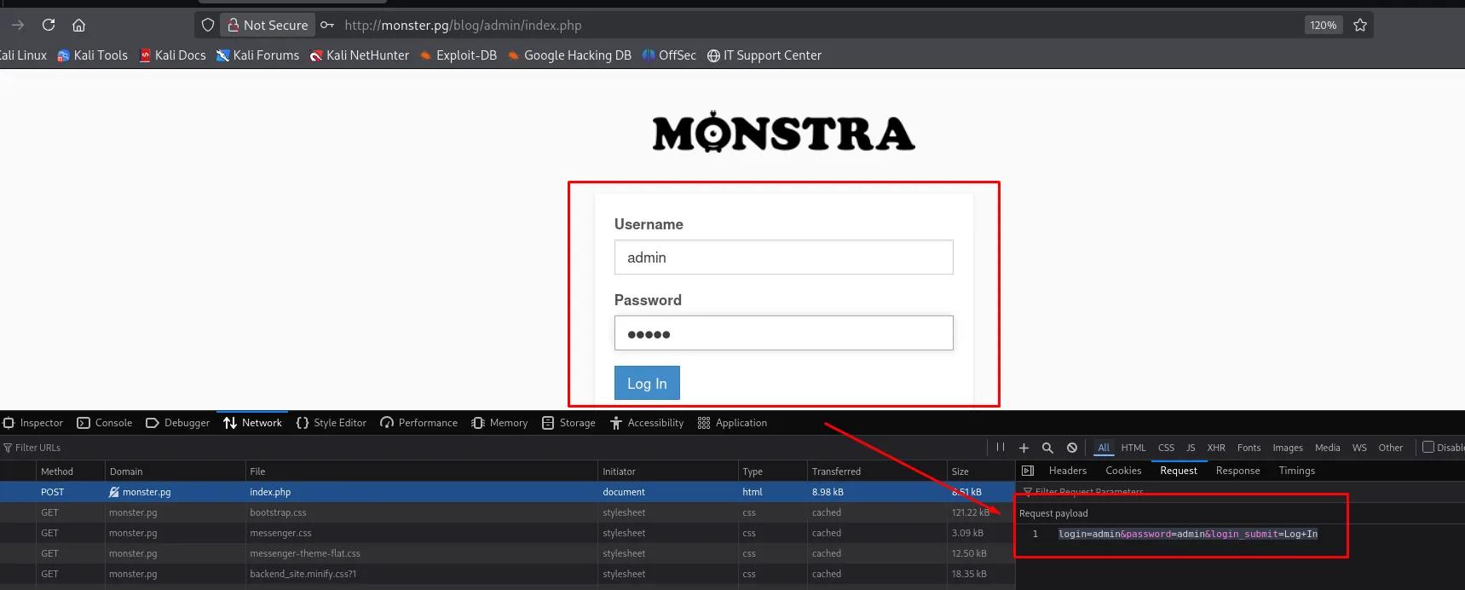1465x590 pixels.
Task: Open the Kali Tools bookmark
Action: [x=92, y=55]
